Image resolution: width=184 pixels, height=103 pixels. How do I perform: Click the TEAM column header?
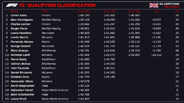click(45, 11)
